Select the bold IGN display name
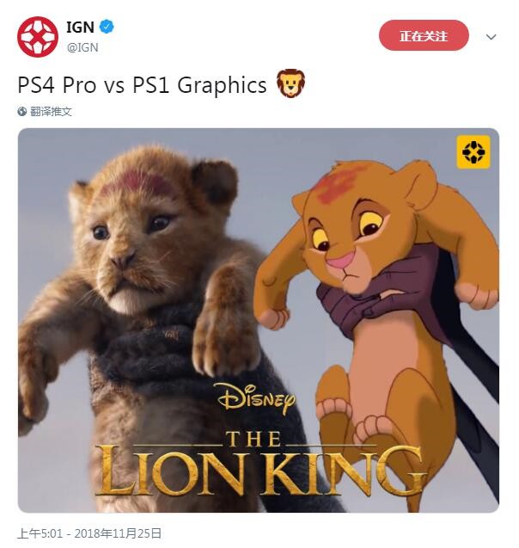This screenshot has height=548, width=519. tap(80, 27)
